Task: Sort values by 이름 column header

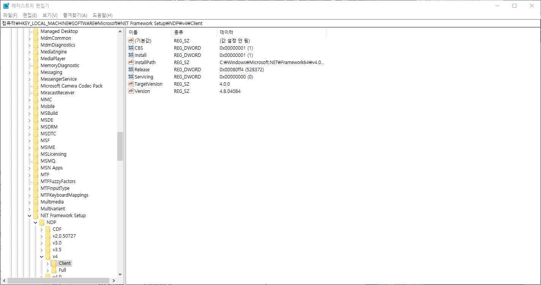Action: point(149,32)
